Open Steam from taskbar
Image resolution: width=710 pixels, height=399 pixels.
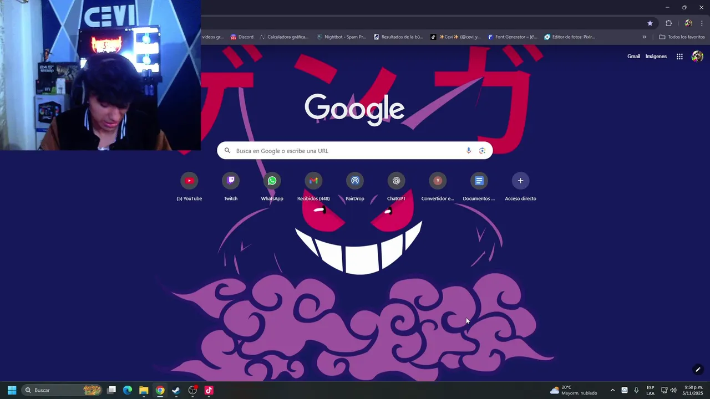(176, 390)
